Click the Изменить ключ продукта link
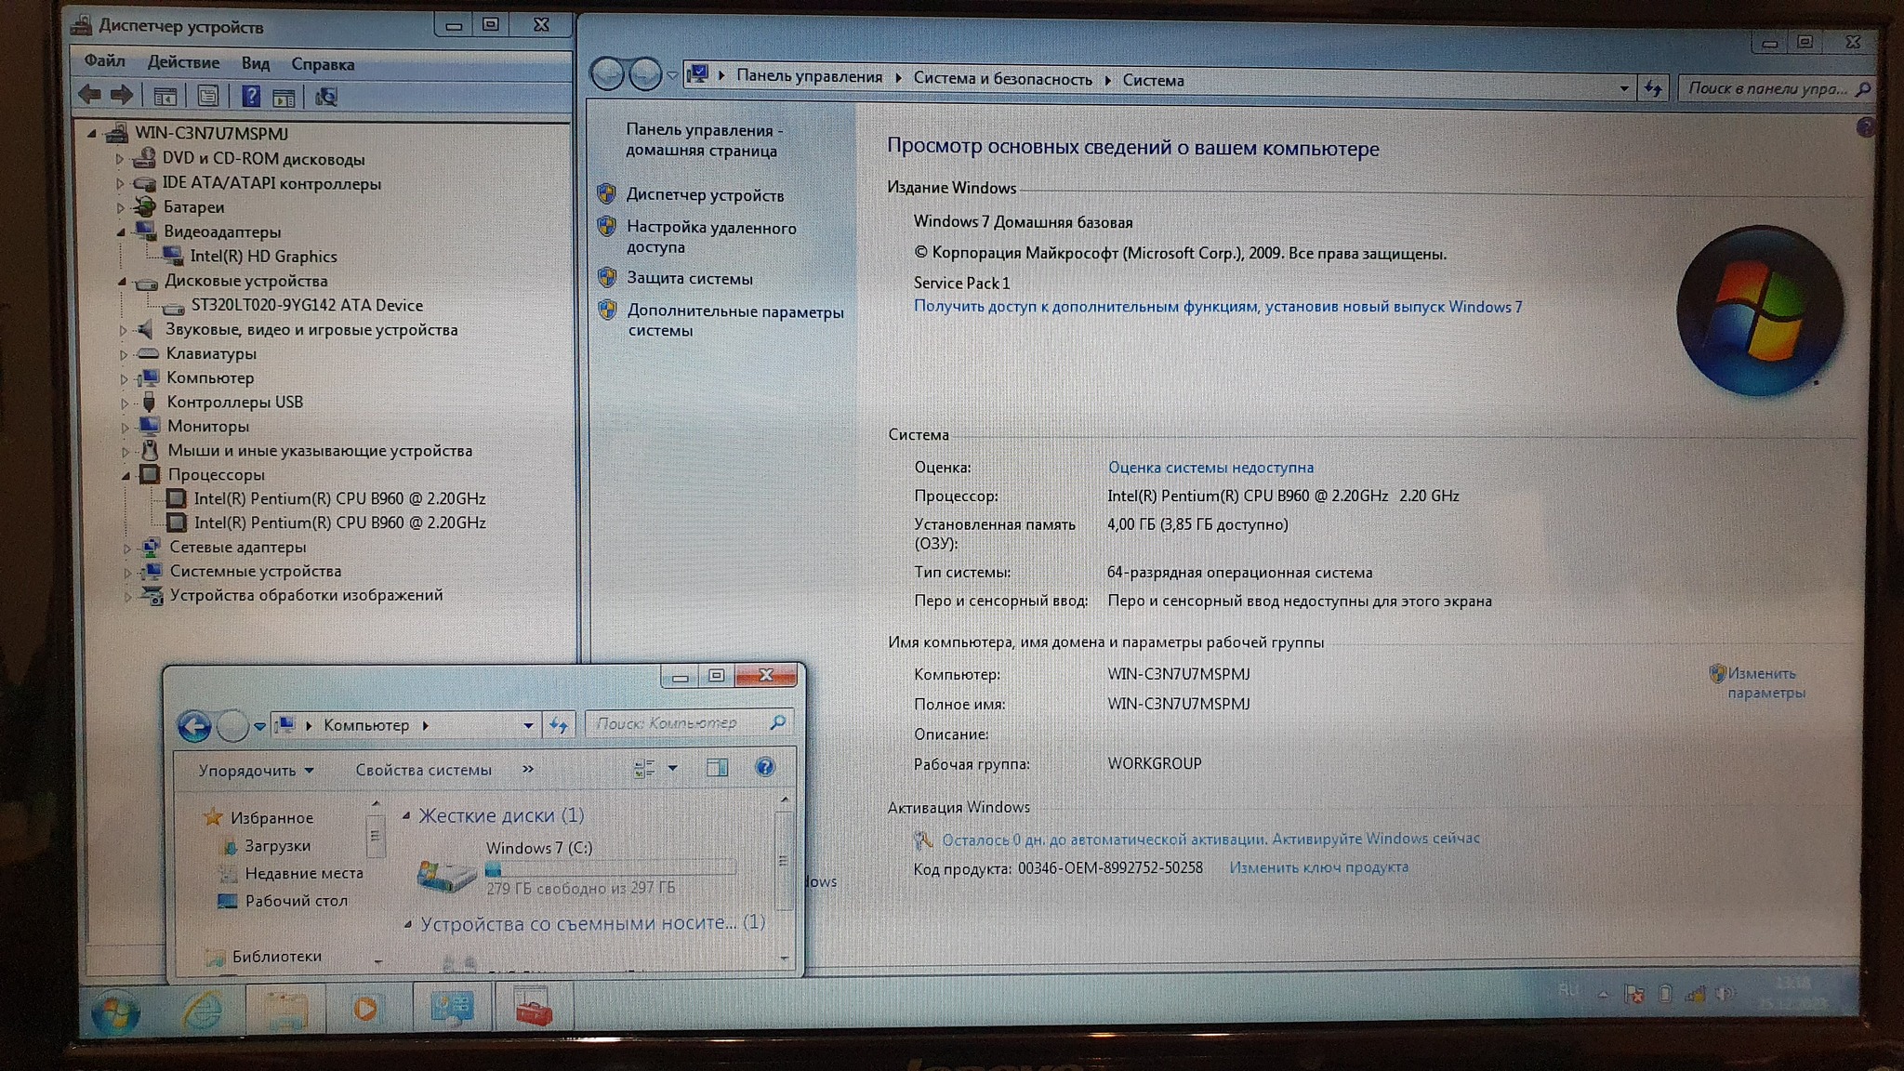The height and width of the screenshot is (1071, 1904). pos(1318,867)
